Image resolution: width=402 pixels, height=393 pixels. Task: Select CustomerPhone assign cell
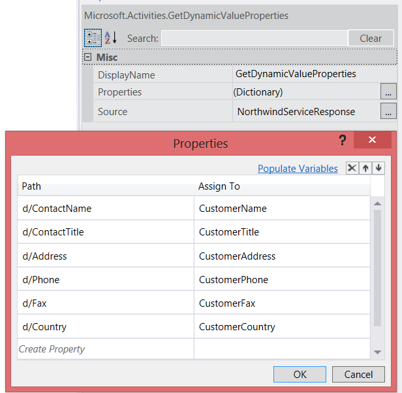point(282,279)
